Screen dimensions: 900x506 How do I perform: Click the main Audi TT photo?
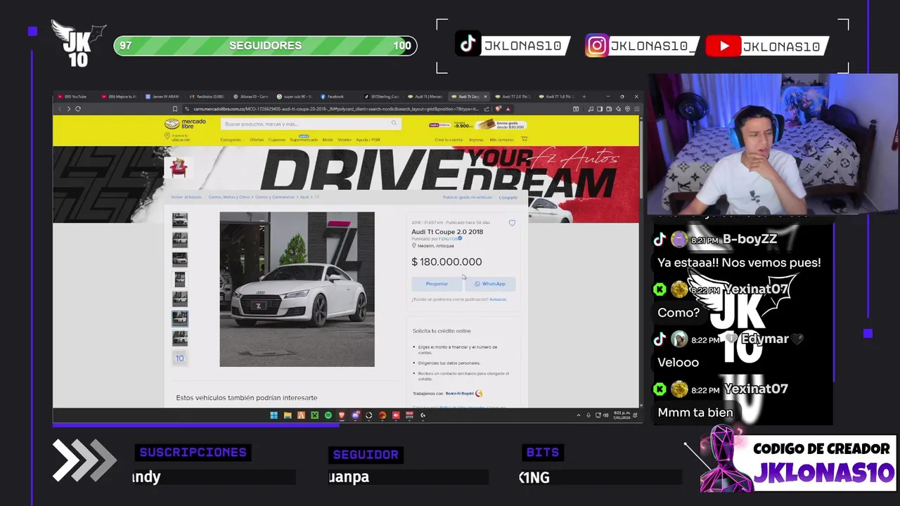pyautogui.click(x=297, y=289)
